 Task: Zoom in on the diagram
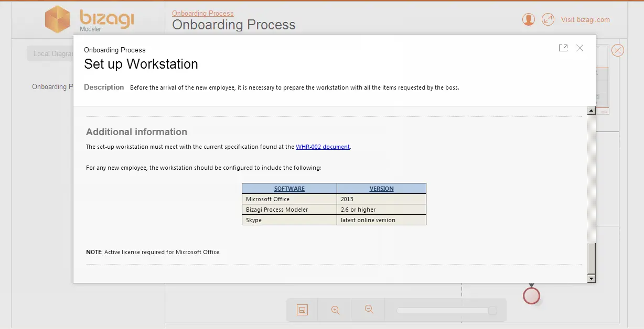(336, 310)
